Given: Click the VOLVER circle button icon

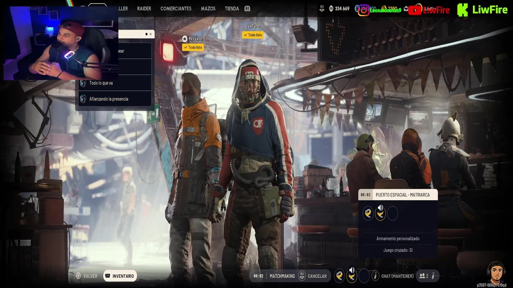Looking at the screenshot, I should [79, 276].
